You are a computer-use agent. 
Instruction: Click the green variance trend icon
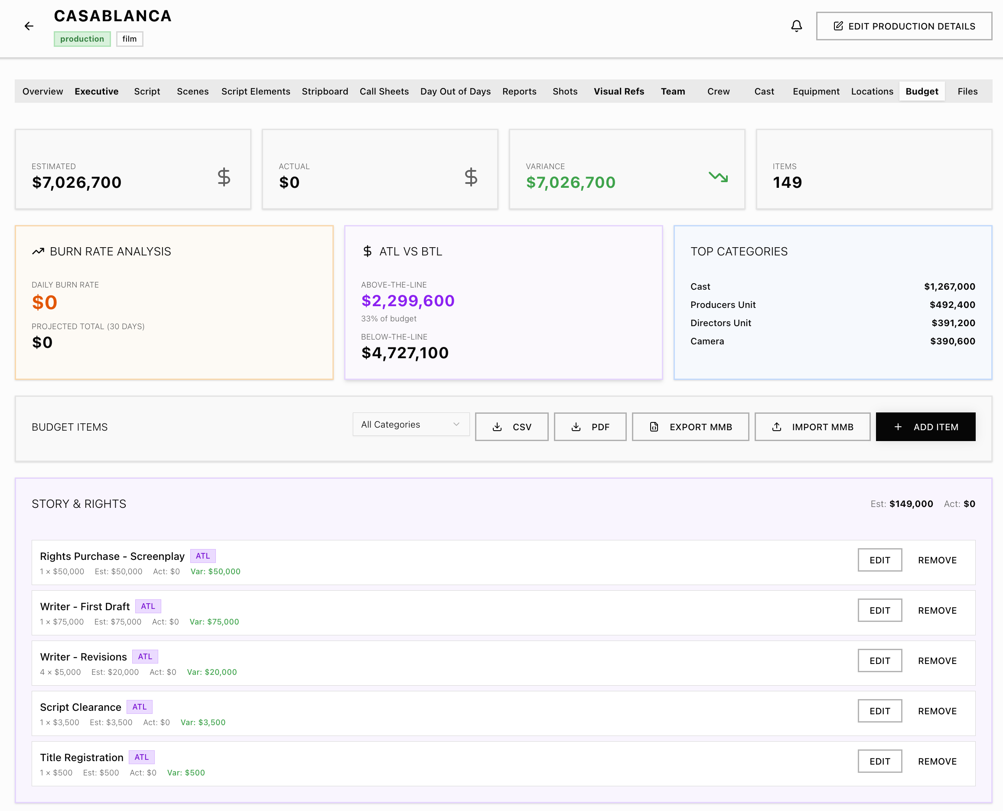click(718, 177)
